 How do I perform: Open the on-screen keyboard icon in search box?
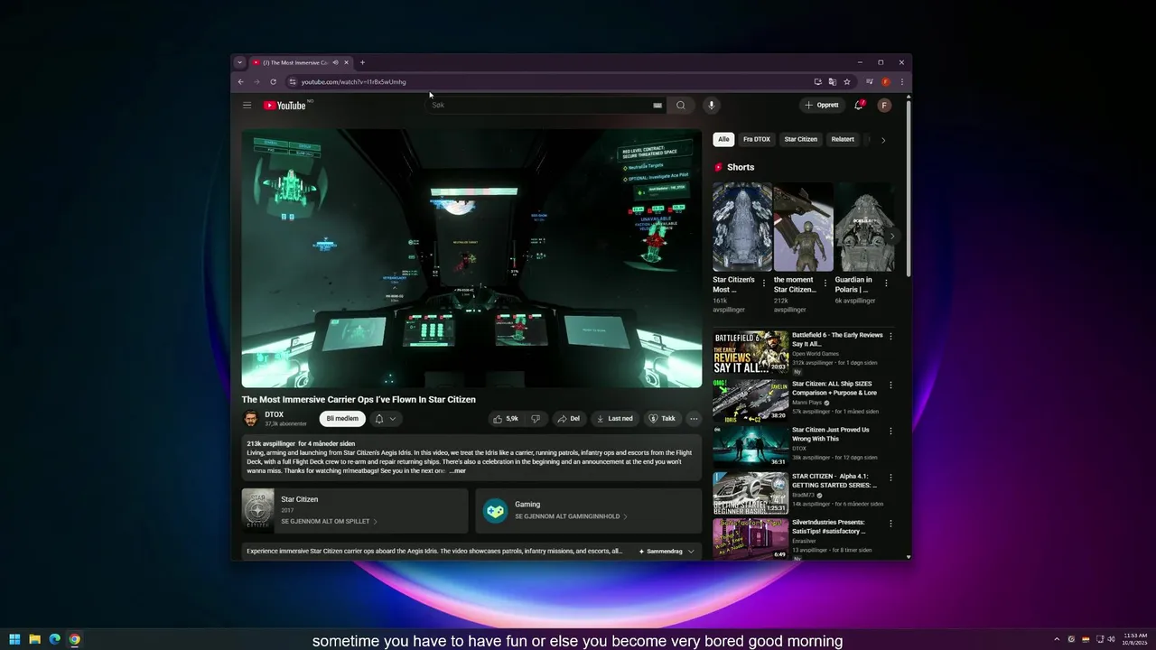657,106
